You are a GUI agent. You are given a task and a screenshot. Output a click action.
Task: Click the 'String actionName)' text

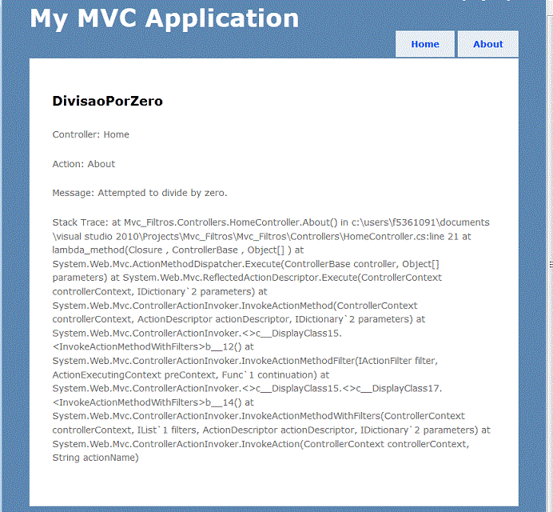96,458
